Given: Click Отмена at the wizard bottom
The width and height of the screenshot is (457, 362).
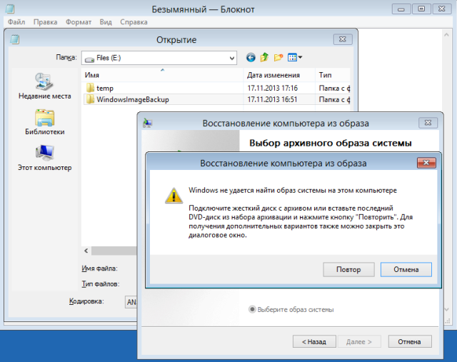Looking at the screenshot, I should (x=410, y=341).
